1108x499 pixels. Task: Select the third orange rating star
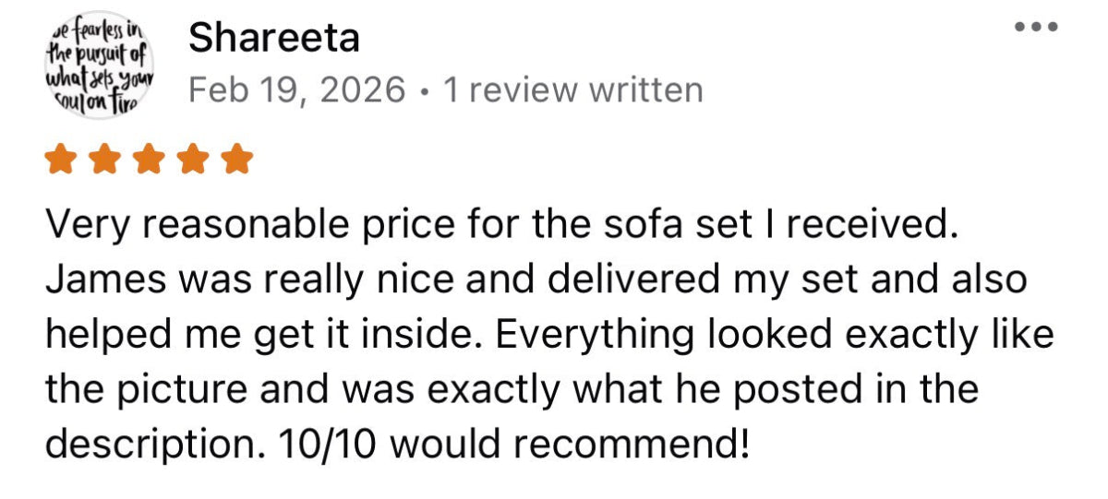point(150,160)
